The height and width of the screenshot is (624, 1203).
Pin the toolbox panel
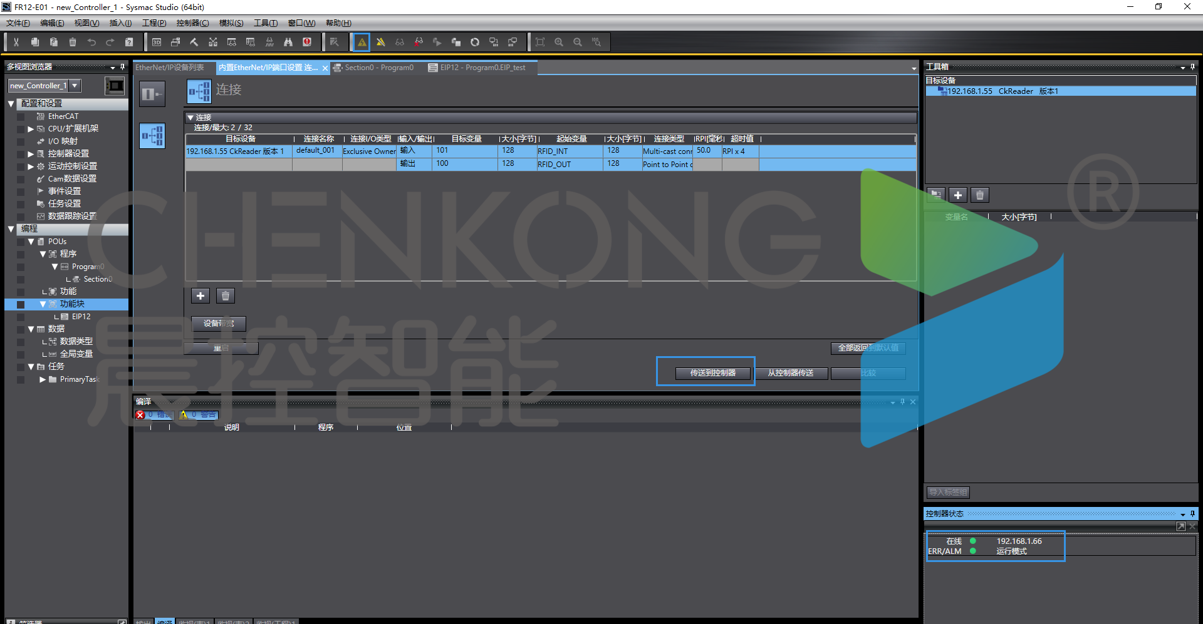(1192, 66)
